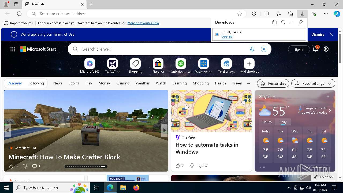
Task: Open more Downloads options
Action: [292, 22]
